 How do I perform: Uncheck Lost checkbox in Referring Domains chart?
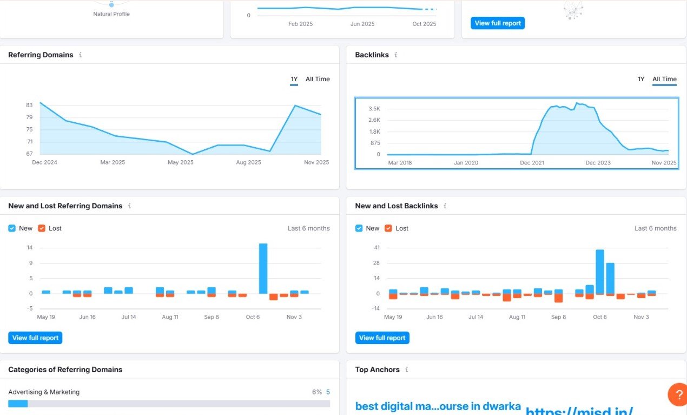42,228
